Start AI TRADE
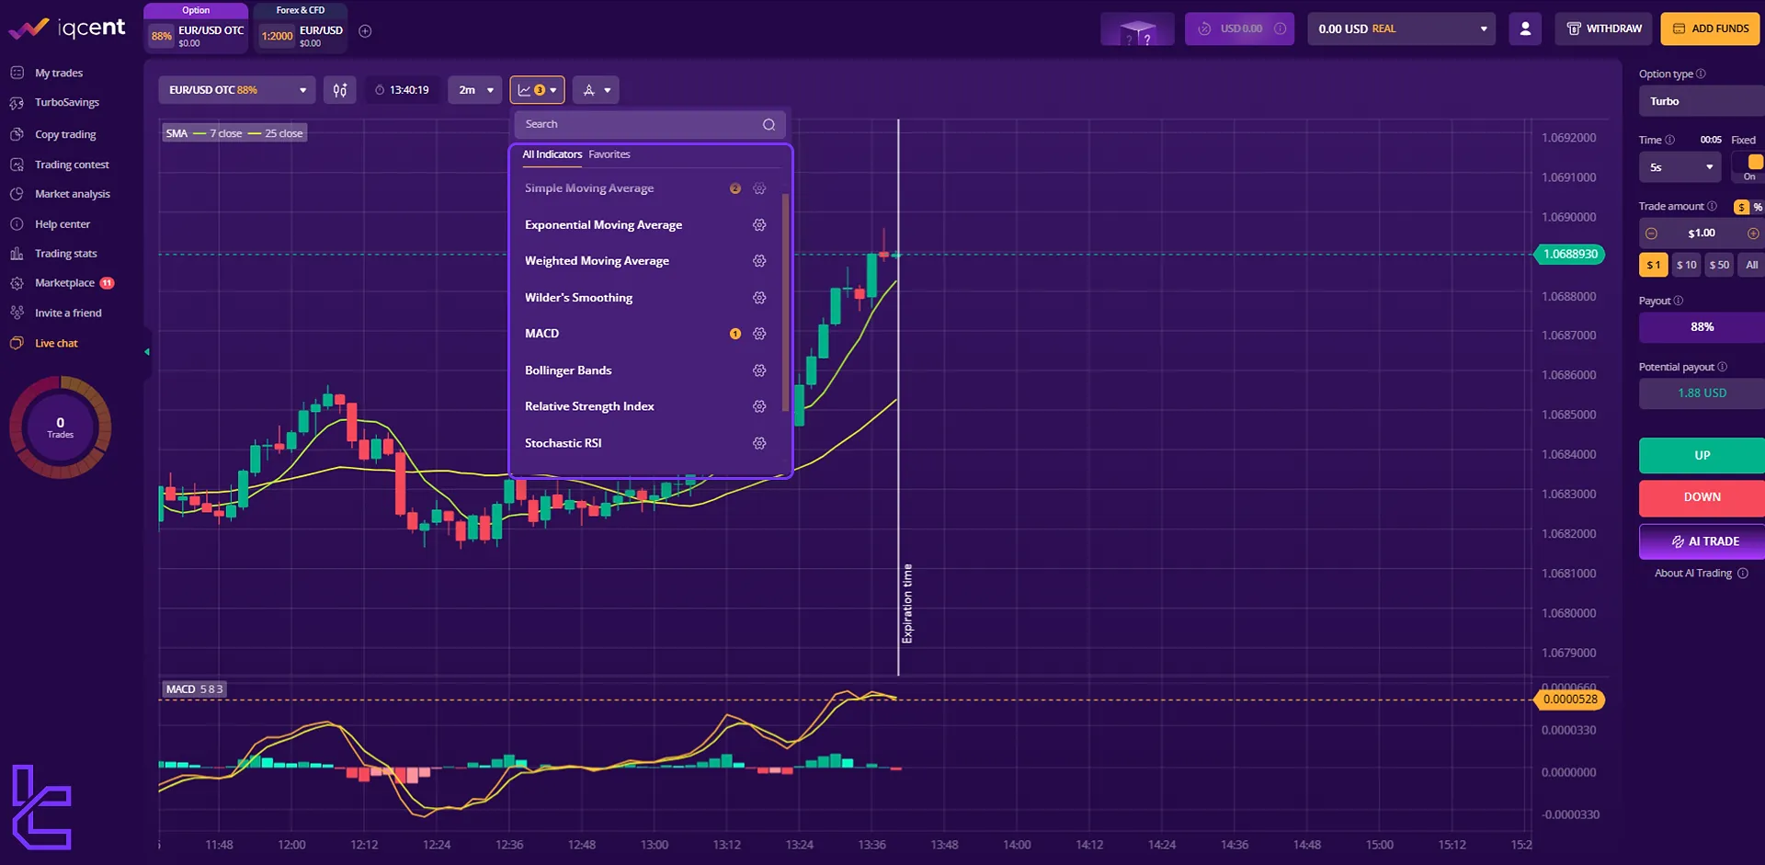1765x865 pixels. coord(1702,541)
